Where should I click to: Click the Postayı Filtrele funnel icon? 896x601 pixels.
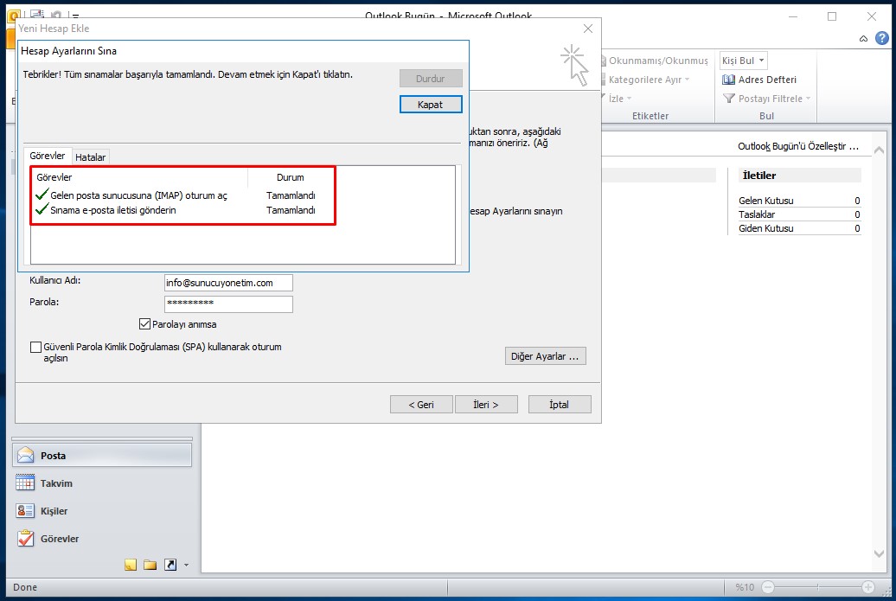pyautogui.click(x=728, y=99)
